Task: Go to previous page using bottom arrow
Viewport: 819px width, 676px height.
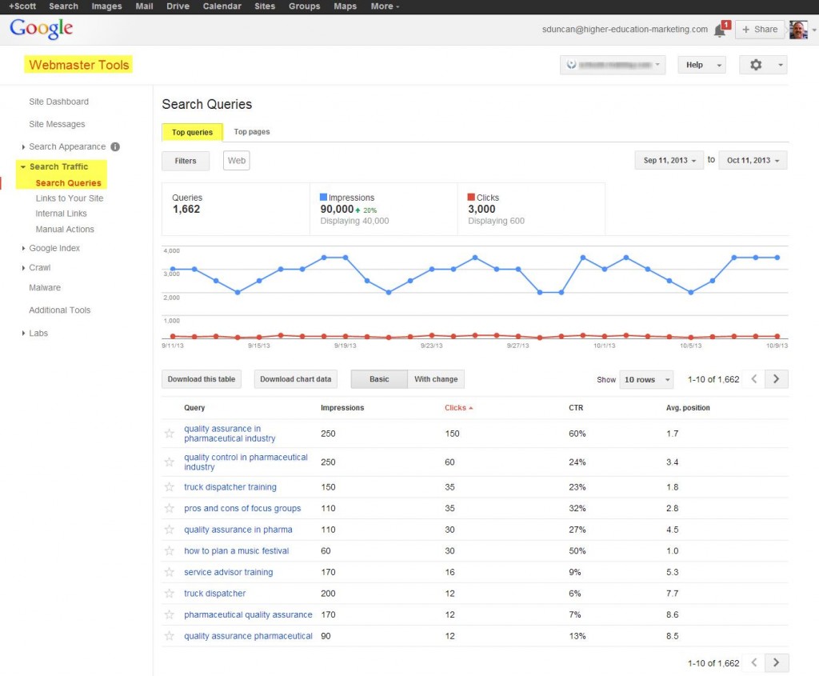Action: 753,663
